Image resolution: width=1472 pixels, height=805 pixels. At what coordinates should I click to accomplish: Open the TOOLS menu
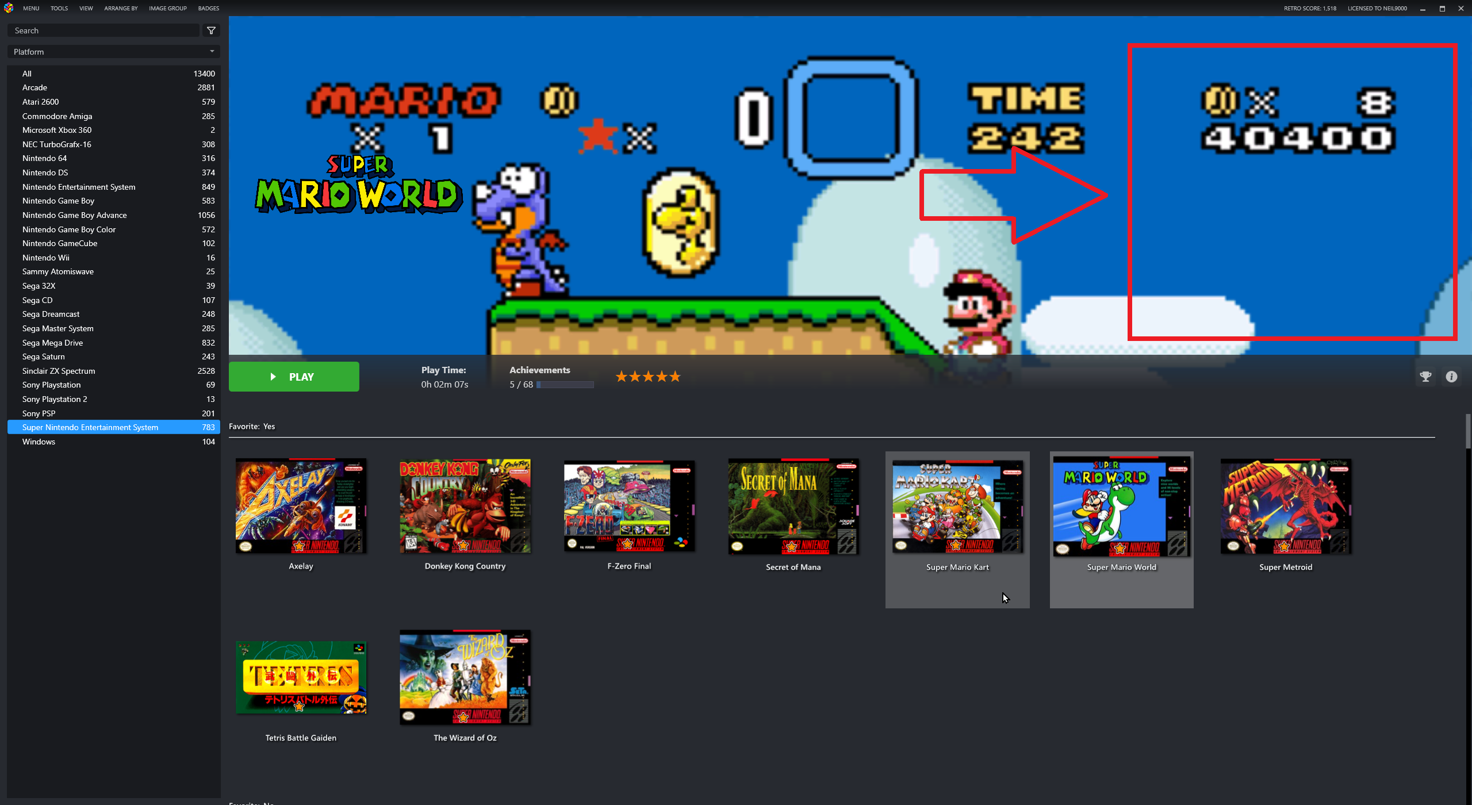coord(59,8)
